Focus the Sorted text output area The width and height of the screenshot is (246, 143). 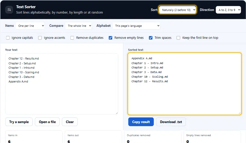coord(184,84)
